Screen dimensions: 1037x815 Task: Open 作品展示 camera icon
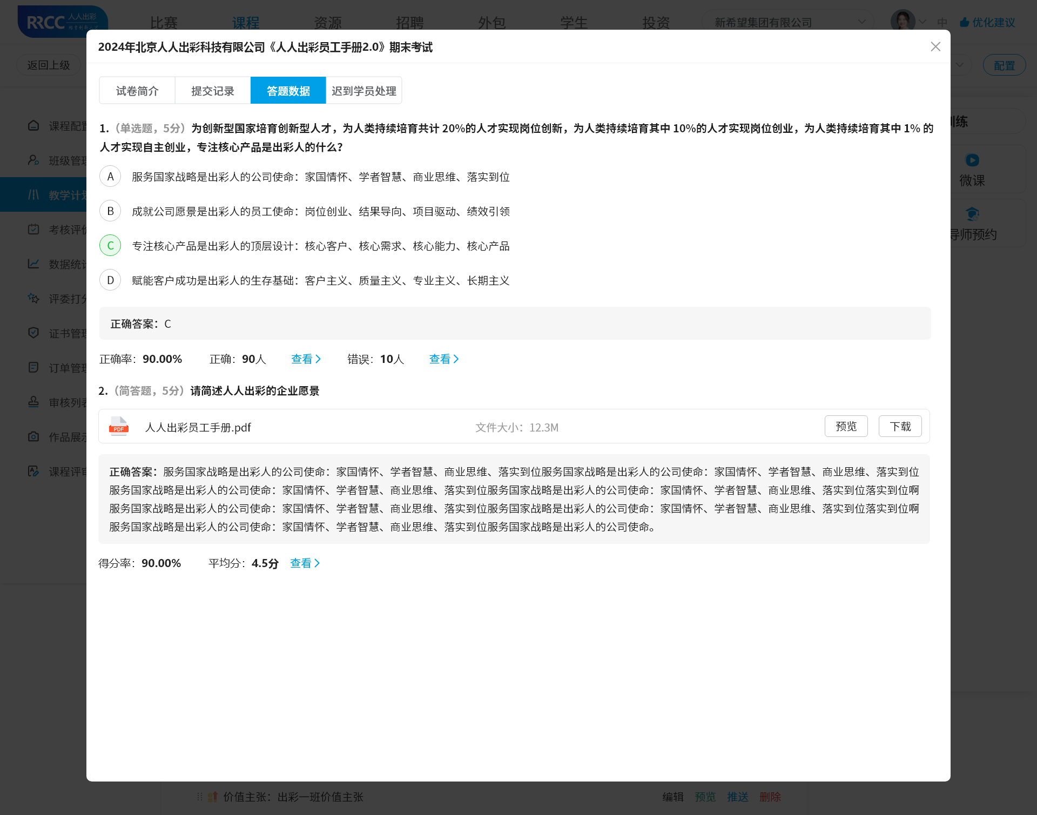[x=33, y=436]
